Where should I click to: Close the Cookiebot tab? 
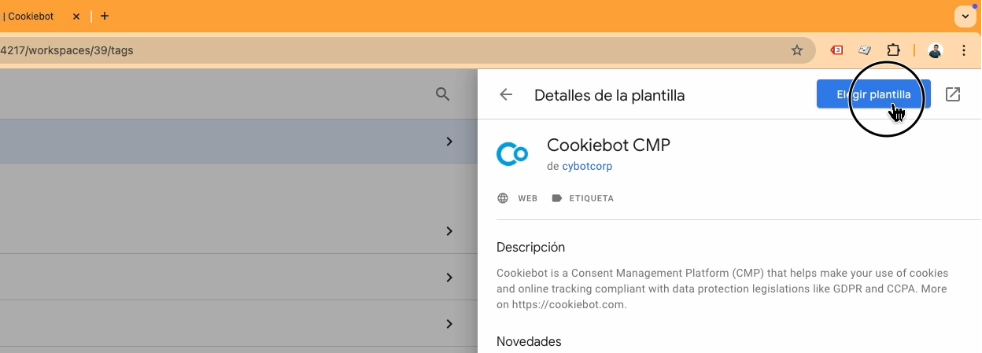click(76, 16)
